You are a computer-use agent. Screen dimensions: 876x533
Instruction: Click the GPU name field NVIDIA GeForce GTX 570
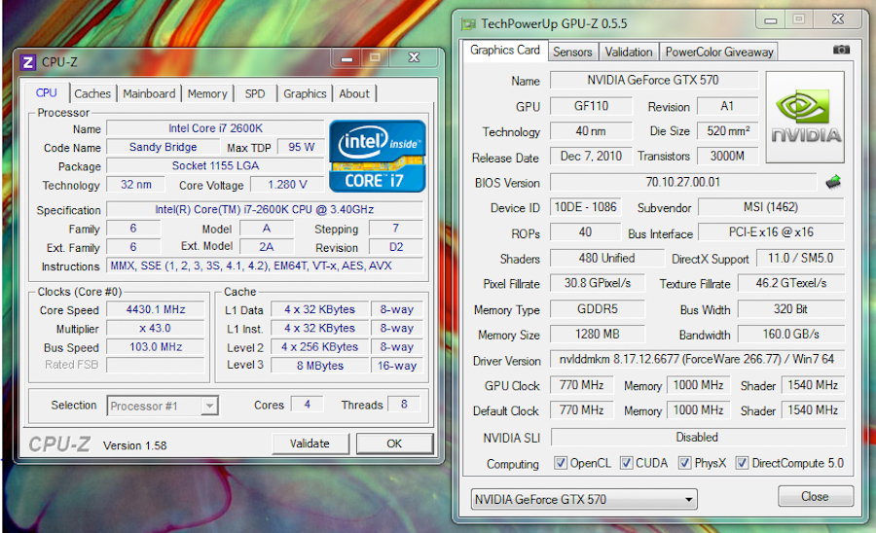click(x=654, y=80)
